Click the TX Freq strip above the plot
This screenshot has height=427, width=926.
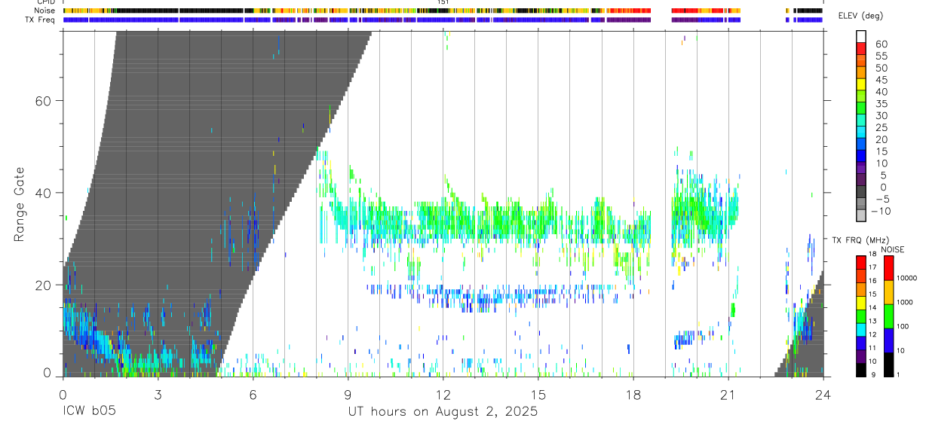[x=443, y=20]
